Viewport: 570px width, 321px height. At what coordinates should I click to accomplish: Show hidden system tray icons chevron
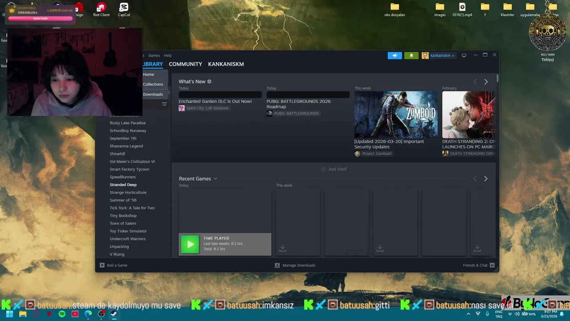[468, 314]
